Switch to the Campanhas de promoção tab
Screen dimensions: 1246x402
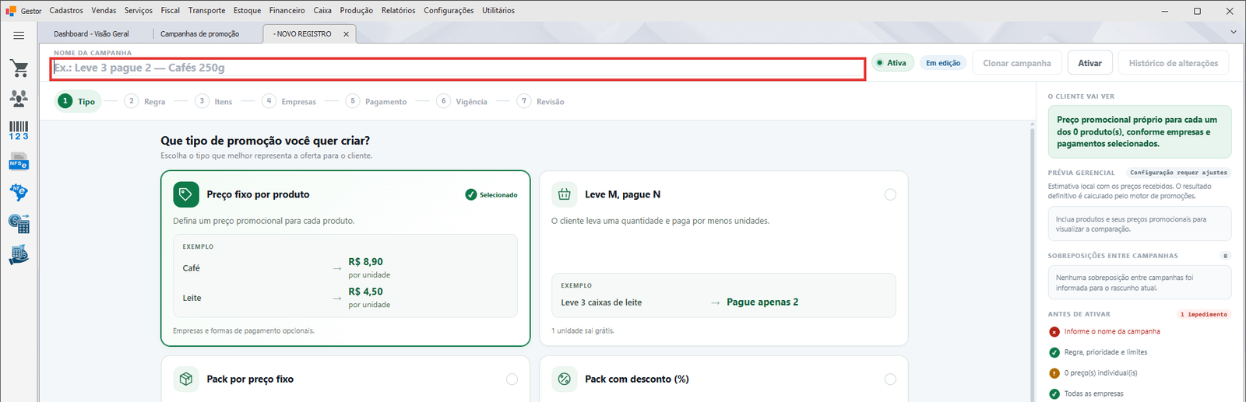(x=200, y=34)
